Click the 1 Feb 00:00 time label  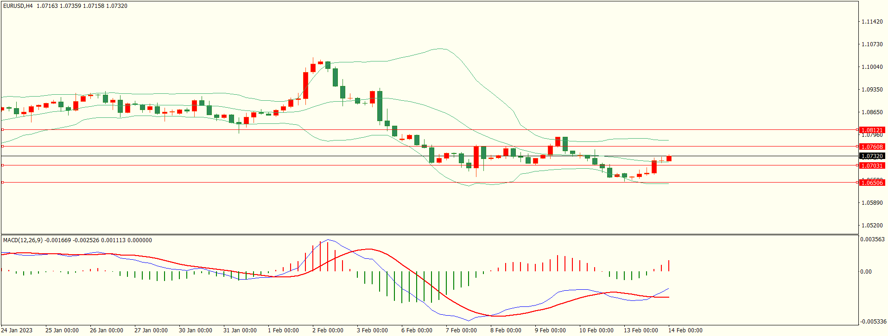point(283,330)
